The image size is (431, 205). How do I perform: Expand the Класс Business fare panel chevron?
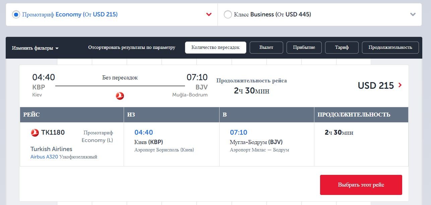point(413,14)
